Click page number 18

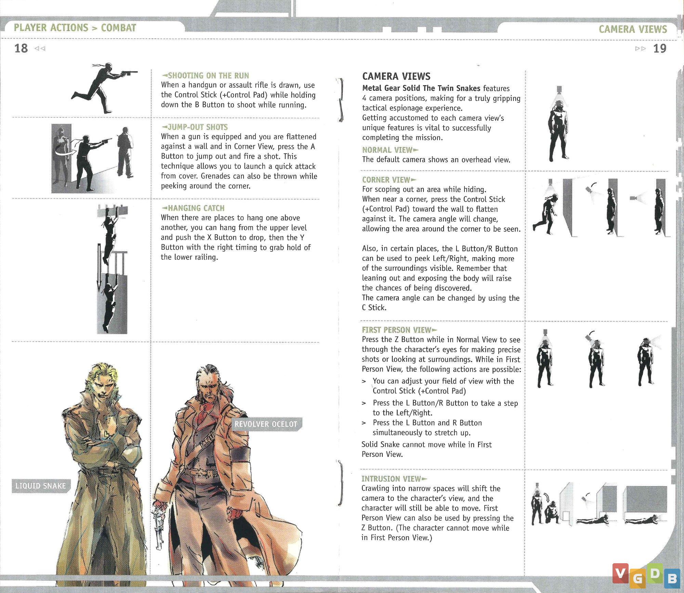(x=21, y=48)
